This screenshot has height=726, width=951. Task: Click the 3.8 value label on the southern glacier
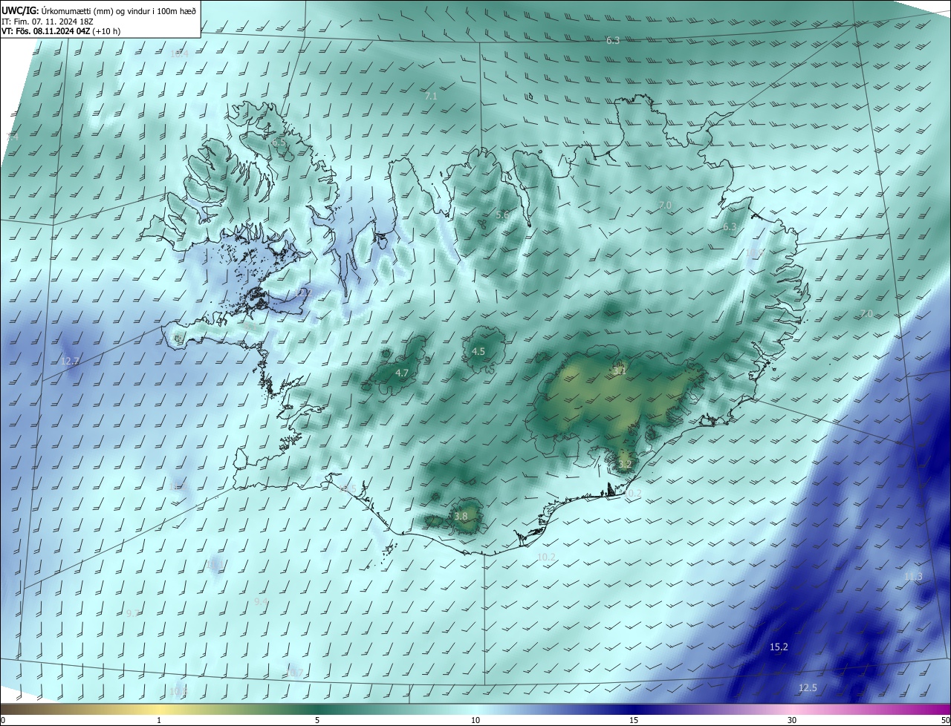[461, 517]
